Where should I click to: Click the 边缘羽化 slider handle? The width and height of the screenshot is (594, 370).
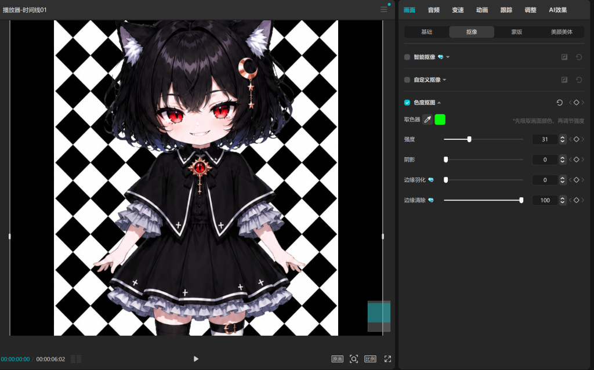[446, 180]
